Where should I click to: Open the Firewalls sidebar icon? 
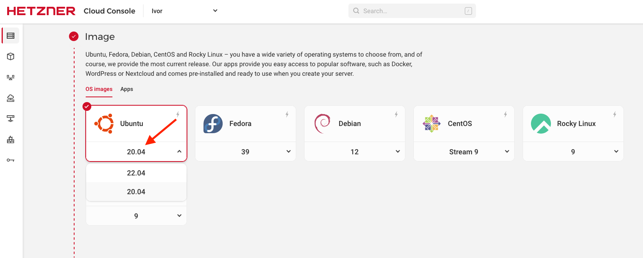click(x=11, y=140)
